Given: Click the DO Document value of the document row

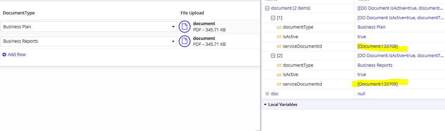Looking at the screenshot, I should pos(400,8).
